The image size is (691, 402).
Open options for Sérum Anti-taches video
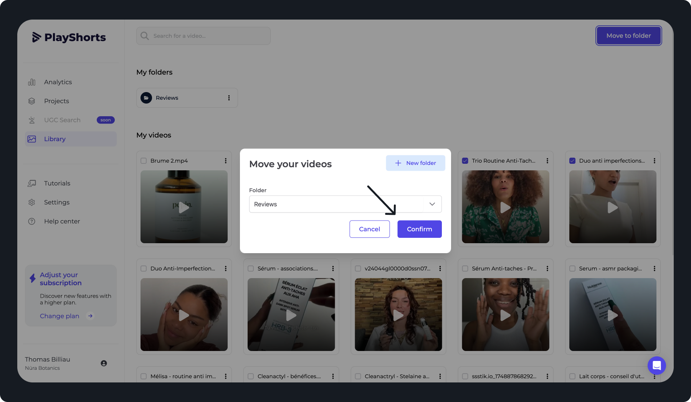pos(547,269)
